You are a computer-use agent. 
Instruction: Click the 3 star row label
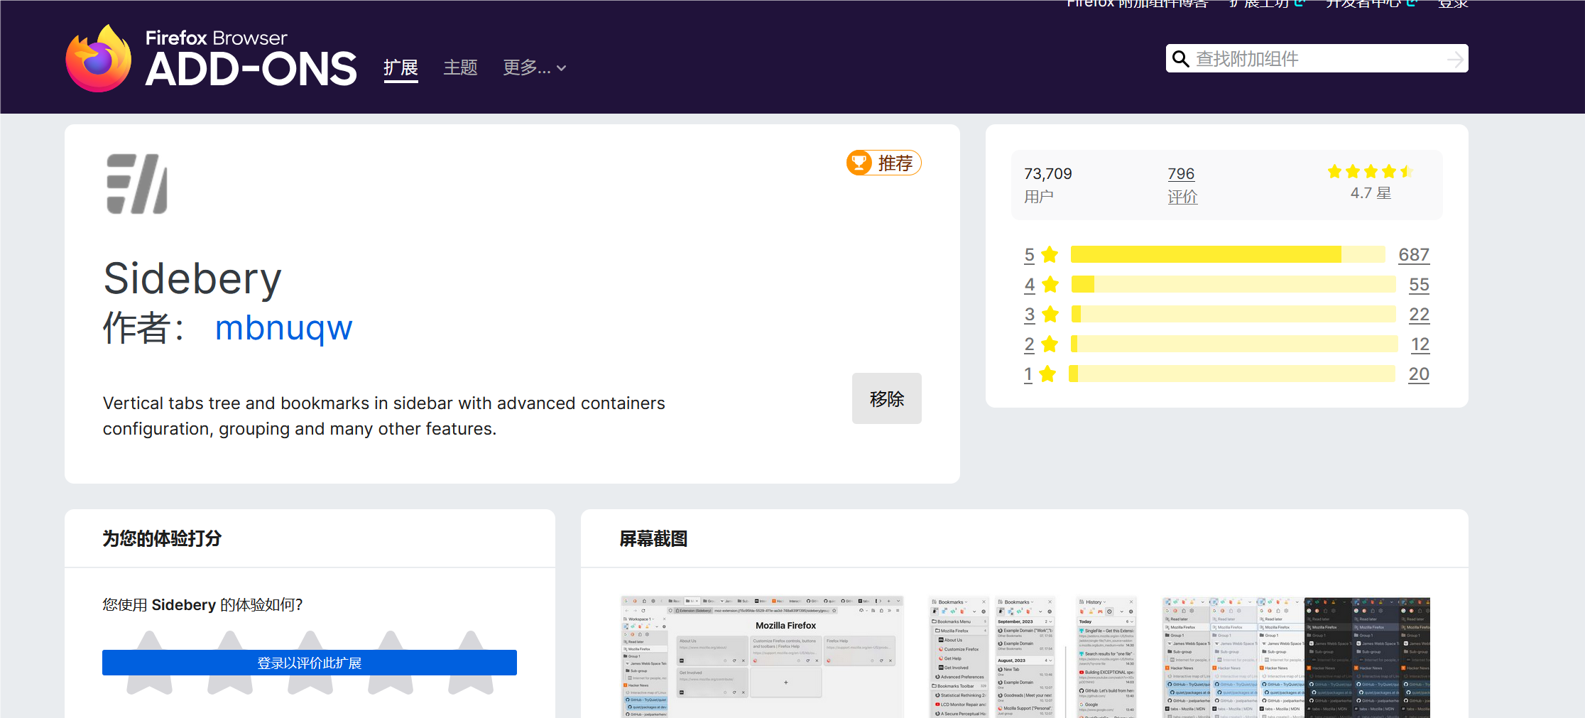[1041, 315]
